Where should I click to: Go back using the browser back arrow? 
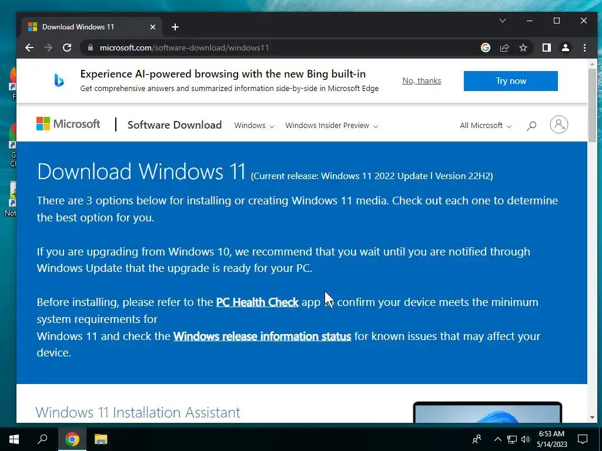point(29,48)
